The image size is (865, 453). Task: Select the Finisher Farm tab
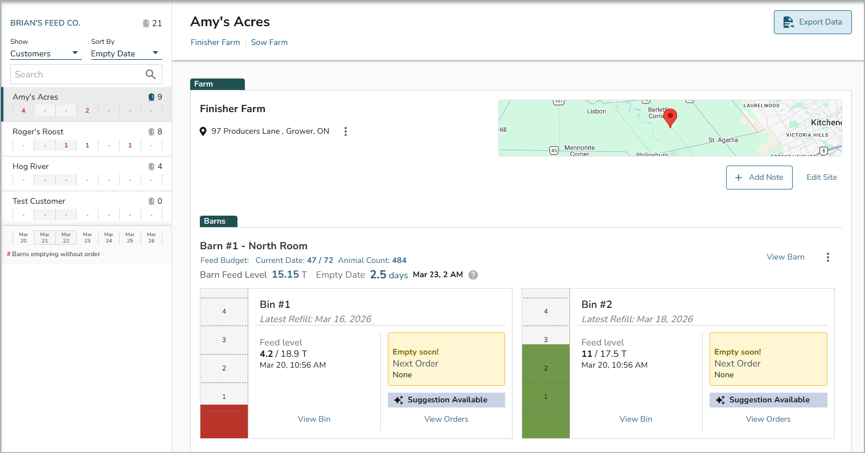[215, 42]
